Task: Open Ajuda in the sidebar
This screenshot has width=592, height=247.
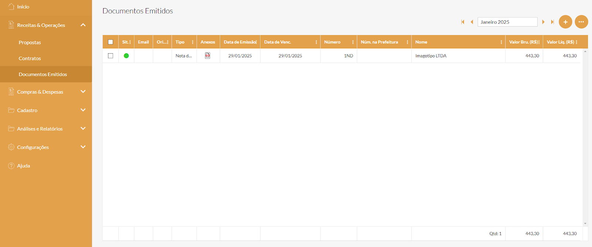Action: [x=24, y=166]
